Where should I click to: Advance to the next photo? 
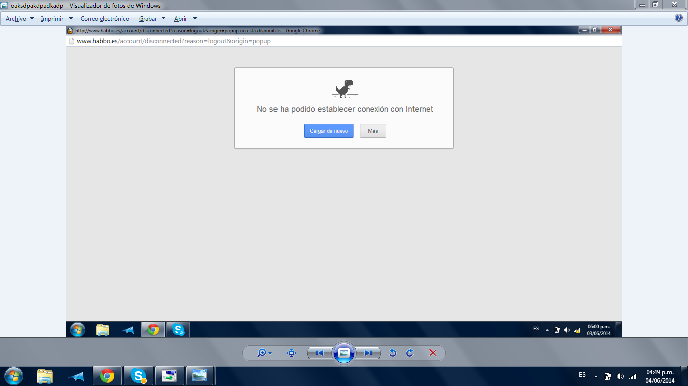(x=368, y=353)
